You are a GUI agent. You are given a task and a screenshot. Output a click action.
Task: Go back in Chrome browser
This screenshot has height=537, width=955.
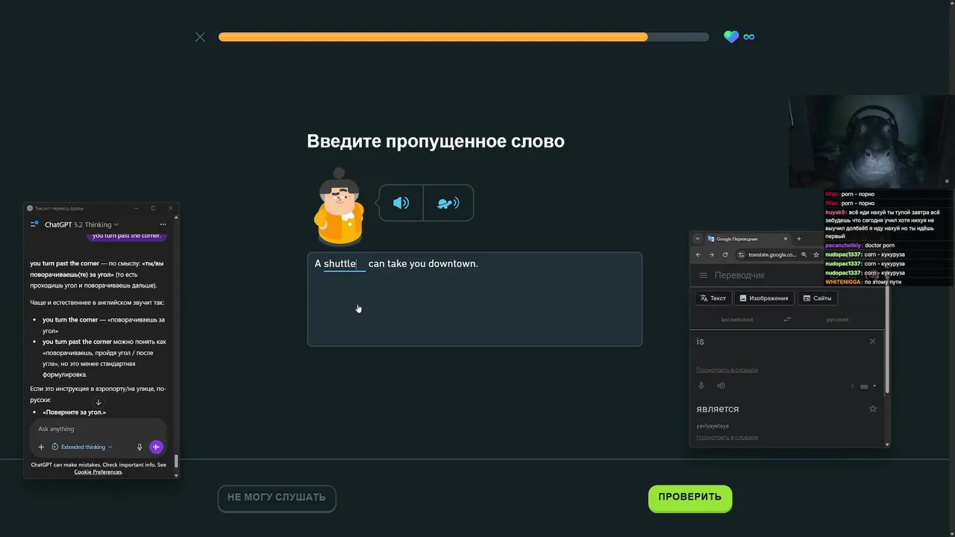[698, 254]
